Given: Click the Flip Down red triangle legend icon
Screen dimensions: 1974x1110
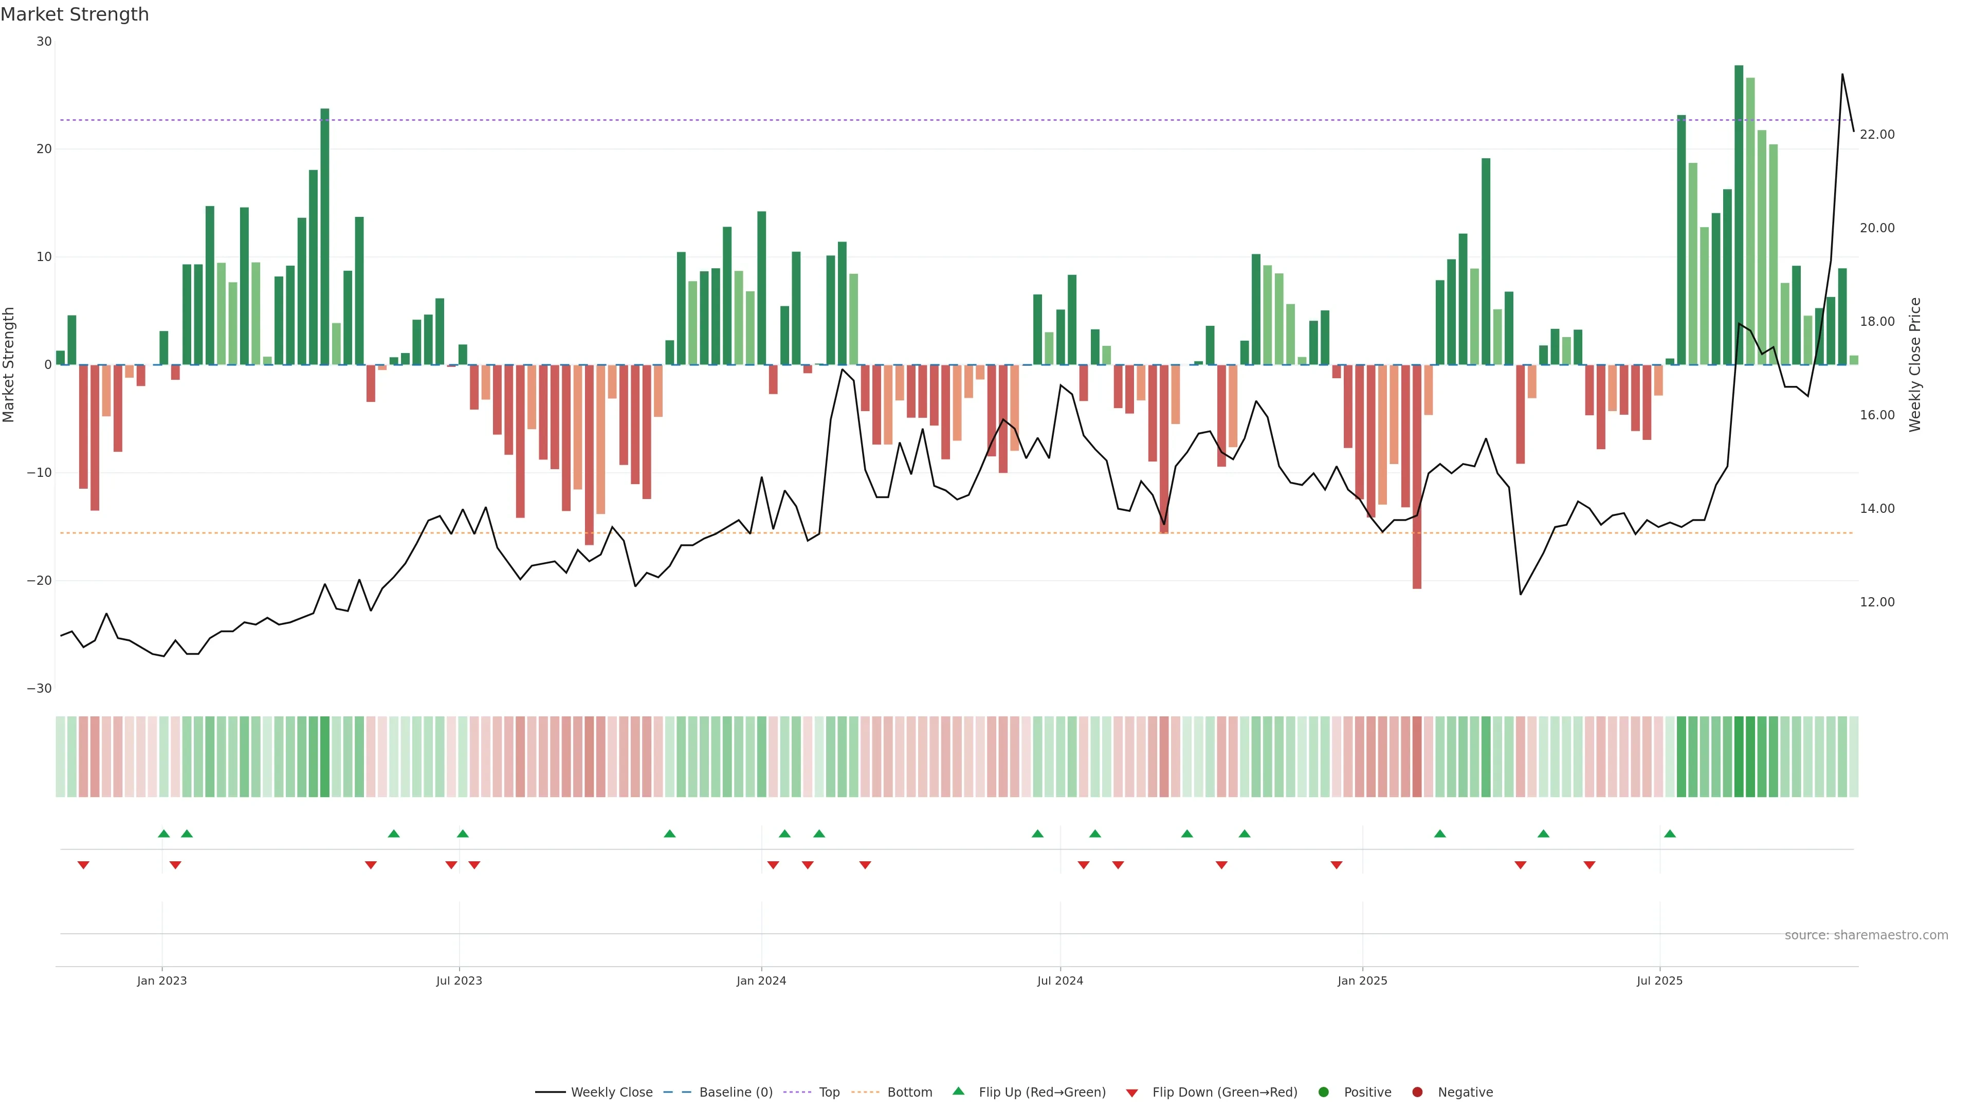Looking at the screenshot, I should pos(1131,1093).
